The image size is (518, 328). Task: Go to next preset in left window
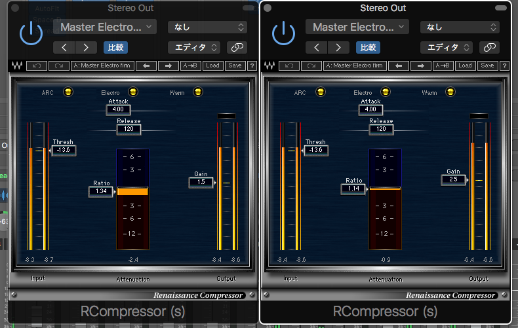[x=86, y=48]
